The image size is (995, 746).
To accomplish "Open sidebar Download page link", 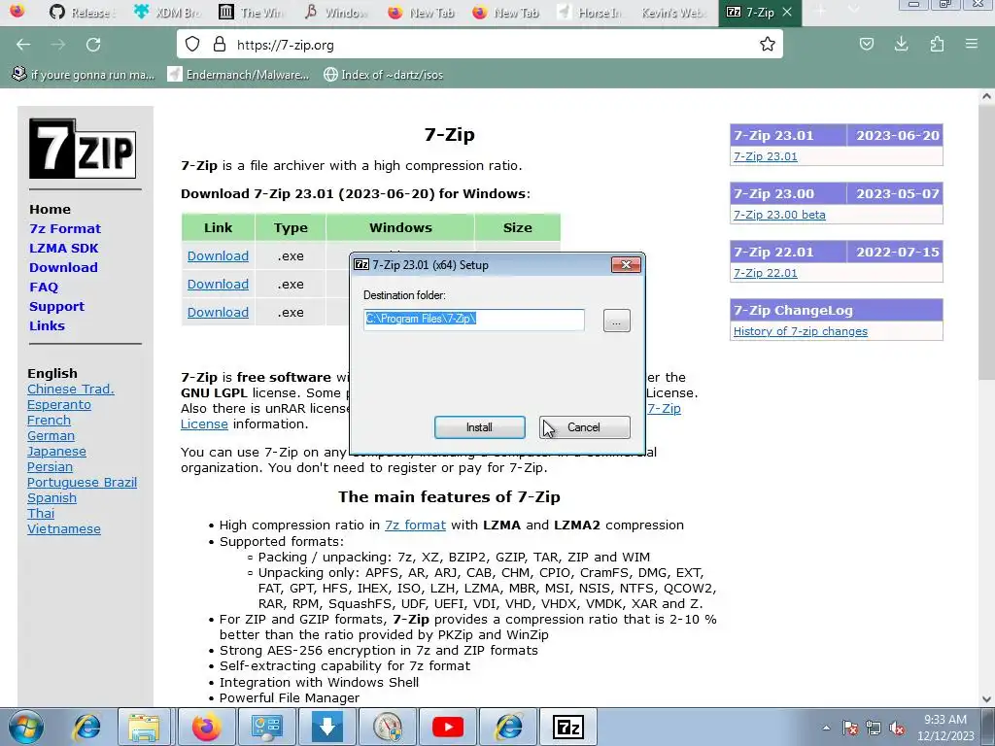I will pos(63,267).
